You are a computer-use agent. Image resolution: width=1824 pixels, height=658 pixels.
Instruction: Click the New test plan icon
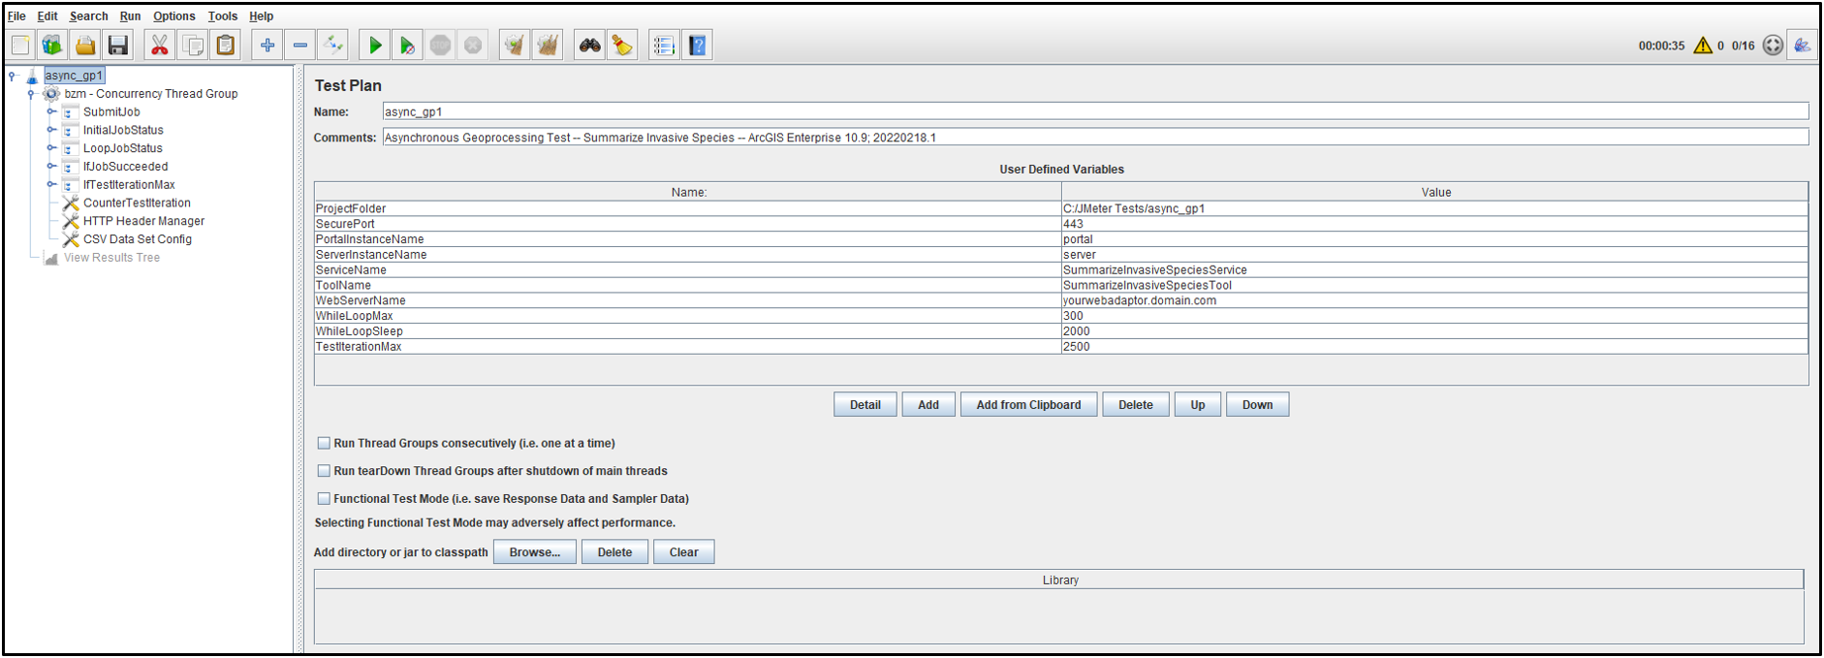point(20,46)
